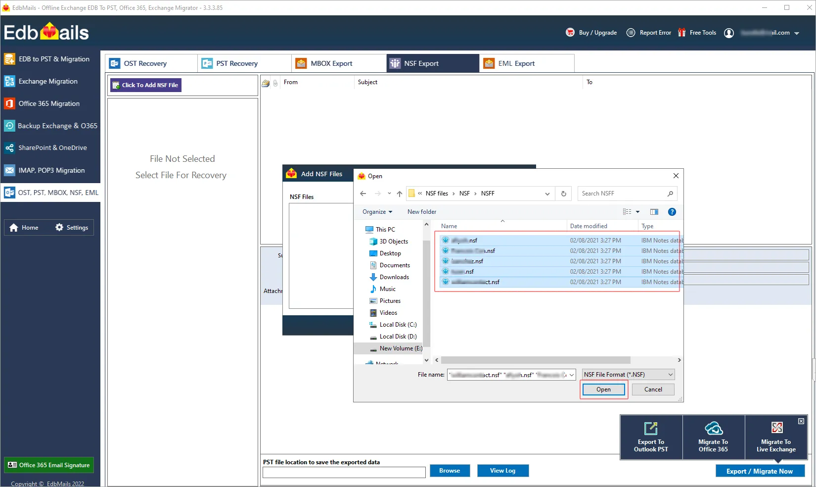Switch to the PST Recovery tab

click(x=244, y=63)
